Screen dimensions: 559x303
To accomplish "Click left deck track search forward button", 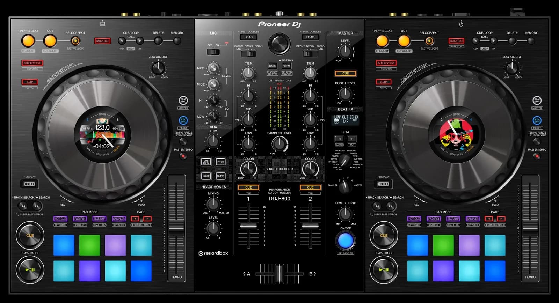I will (x=37, y=206).
